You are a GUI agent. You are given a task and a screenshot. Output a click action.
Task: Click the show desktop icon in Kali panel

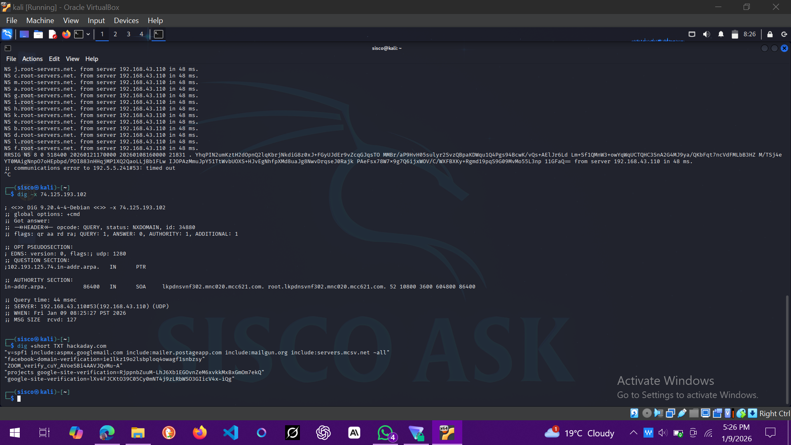(x=24, y=34)
